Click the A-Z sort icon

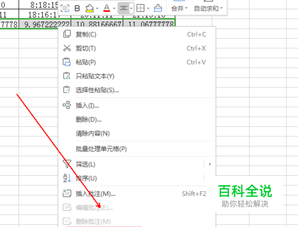point(67,178)
